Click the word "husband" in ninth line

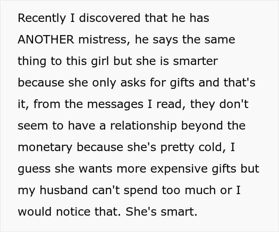[x=64, y=190]
